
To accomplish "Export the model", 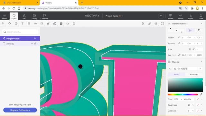I will (x=191, y=16).
